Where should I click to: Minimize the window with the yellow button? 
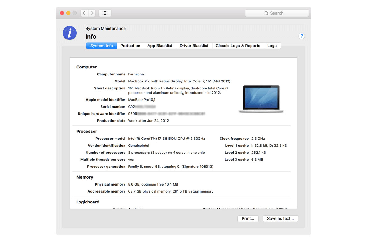click(x=68, y=13)
